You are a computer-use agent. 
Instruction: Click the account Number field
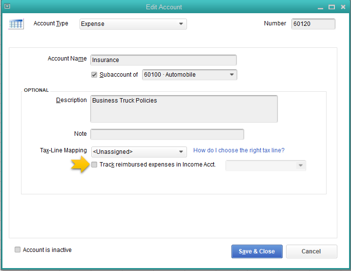(313, 24)
